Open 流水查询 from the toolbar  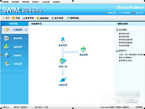(x=57, y=18)
